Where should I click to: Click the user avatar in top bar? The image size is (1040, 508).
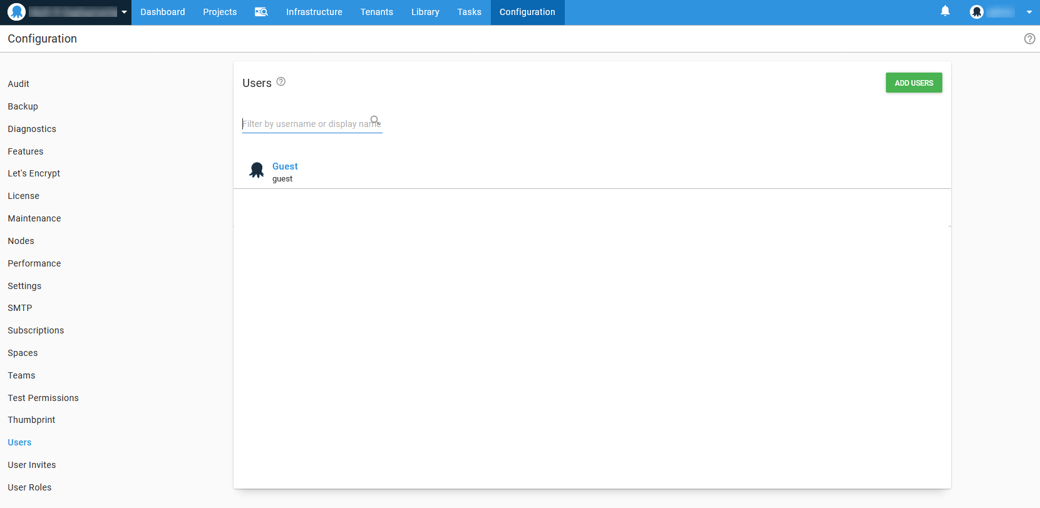(x=977, y=12)
